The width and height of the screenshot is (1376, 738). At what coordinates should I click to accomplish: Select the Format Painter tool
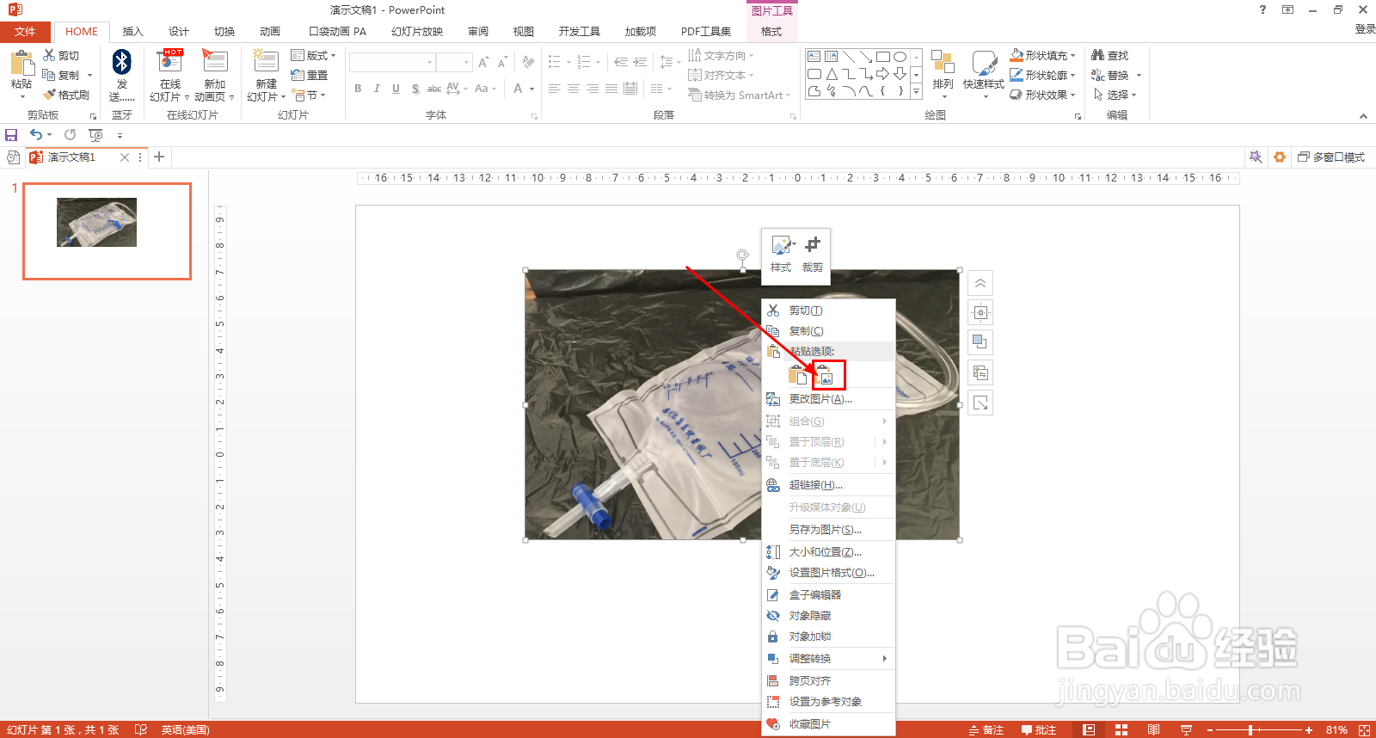(66, 95)
